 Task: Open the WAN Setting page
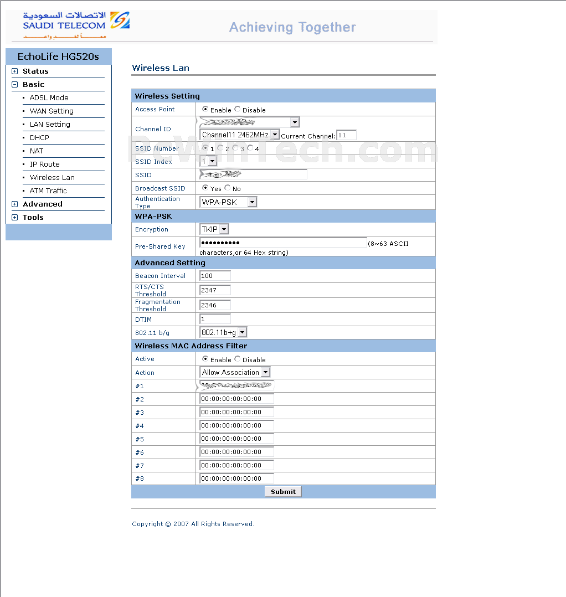point(52,111)
